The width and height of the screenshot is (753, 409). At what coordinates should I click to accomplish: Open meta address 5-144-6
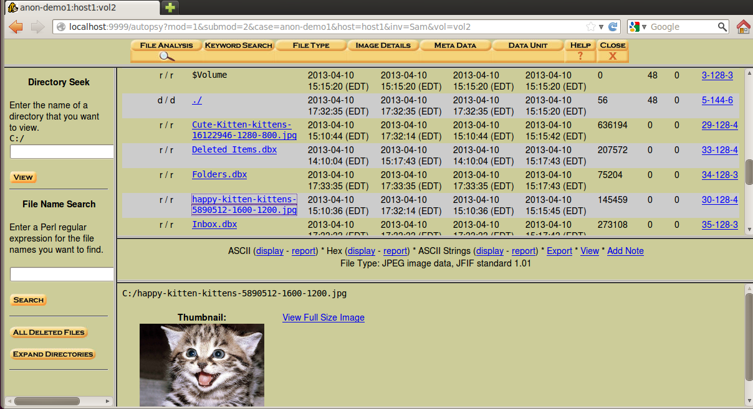tap(717, 100)
